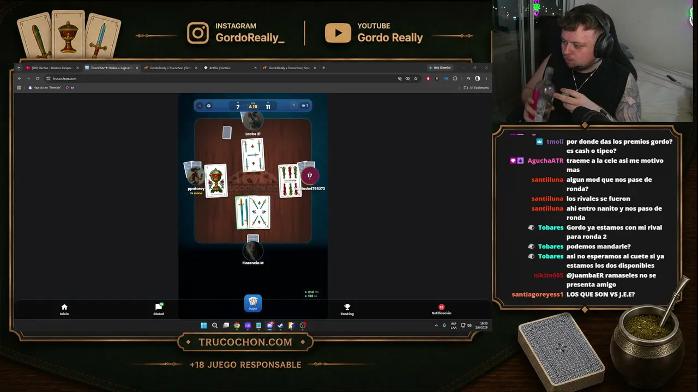Open Google Chrome from the taskbar
This screenshot has height=392, width=698.
(x=237, y=326)
